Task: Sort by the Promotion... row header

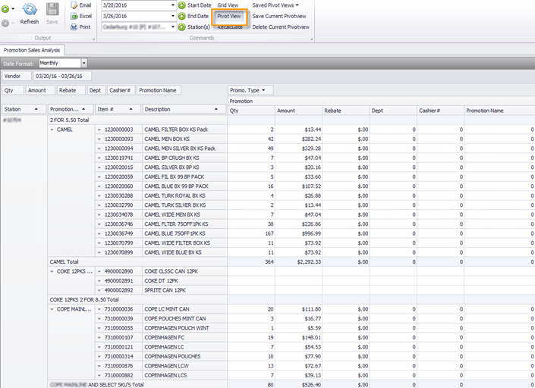Action: tap(71, 109)
